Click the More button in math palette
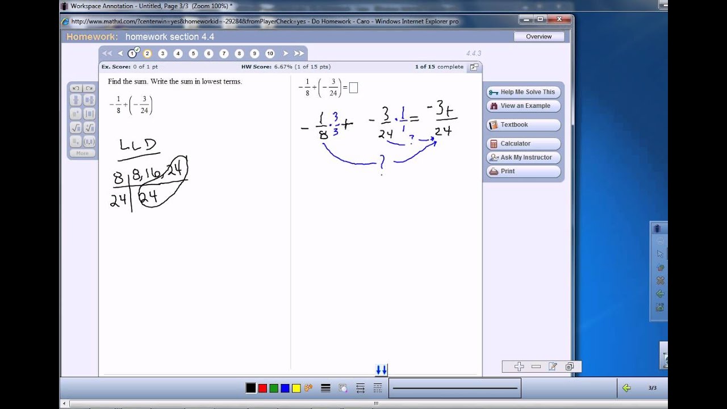 (x=82, y=153)
